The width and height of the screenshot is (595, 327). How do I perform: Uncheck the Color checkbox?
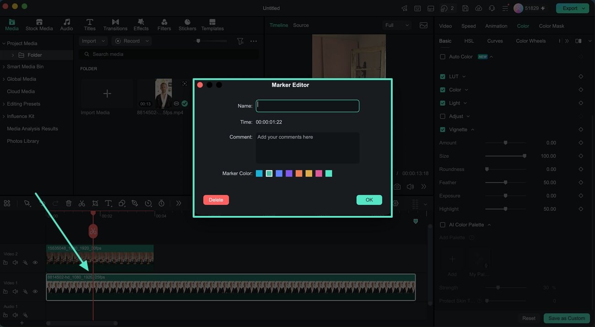(x=443, y=90)
